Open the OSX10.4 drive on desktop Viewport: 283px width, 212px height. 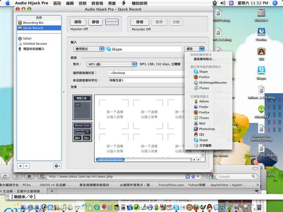(261, 15)
